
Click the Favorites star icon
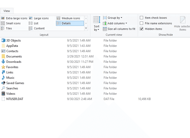pyautogui.click(x=3, y=67)
